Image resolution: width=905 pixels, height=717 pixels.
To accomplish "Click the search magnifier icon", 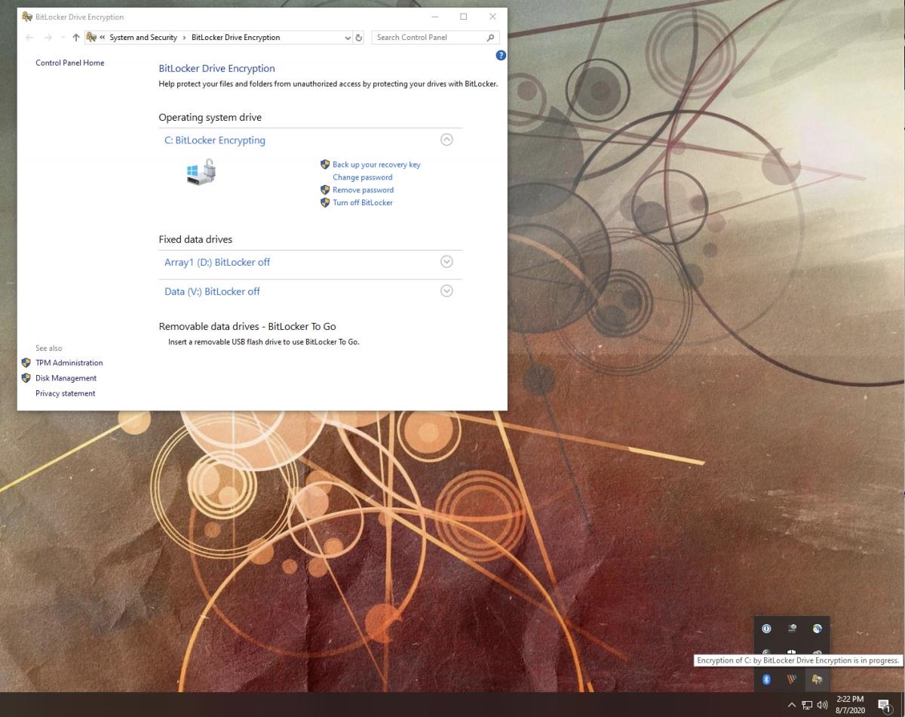I will pos(491,37).
